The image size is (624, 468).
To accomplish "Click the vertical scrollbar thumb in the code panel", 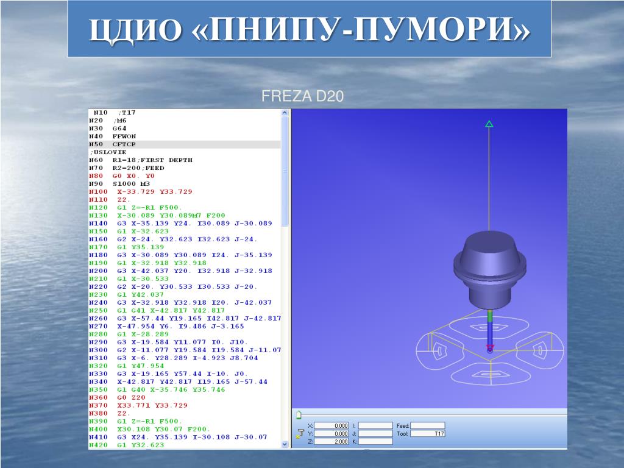I will pos(285,171).
